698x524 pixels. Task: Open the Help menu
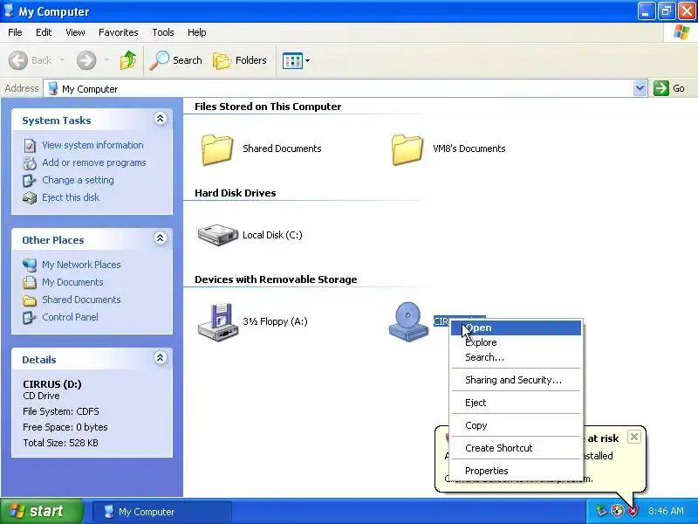point(197,32)
